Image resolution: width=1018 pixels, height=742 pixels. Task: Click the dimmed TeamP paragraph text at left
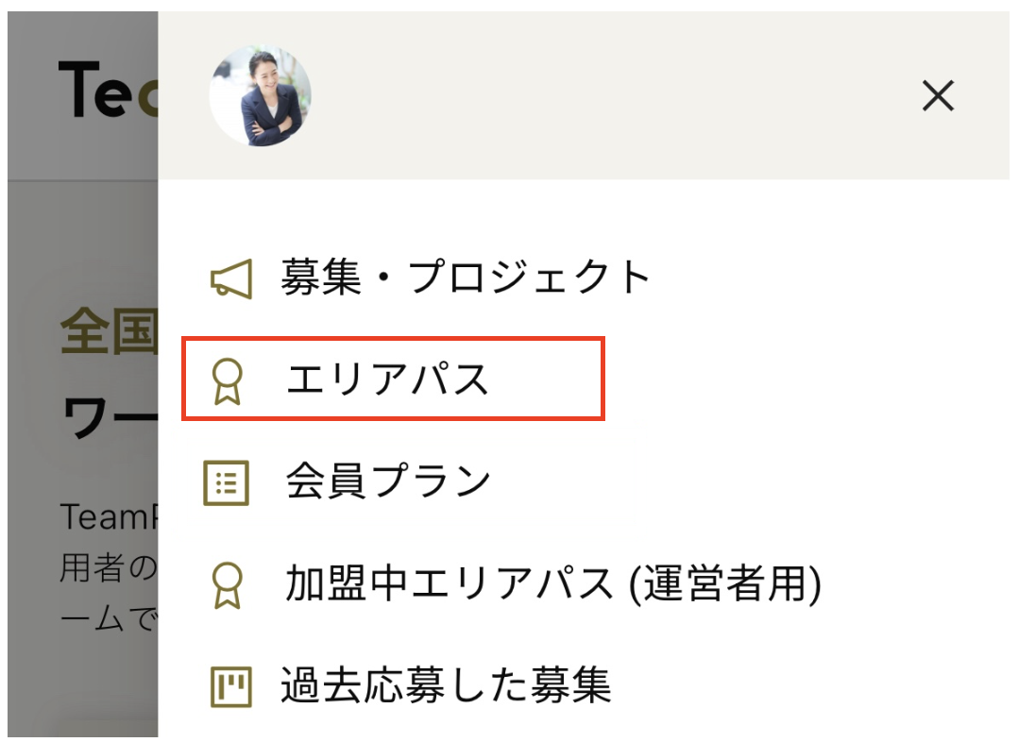coord(107,516)
